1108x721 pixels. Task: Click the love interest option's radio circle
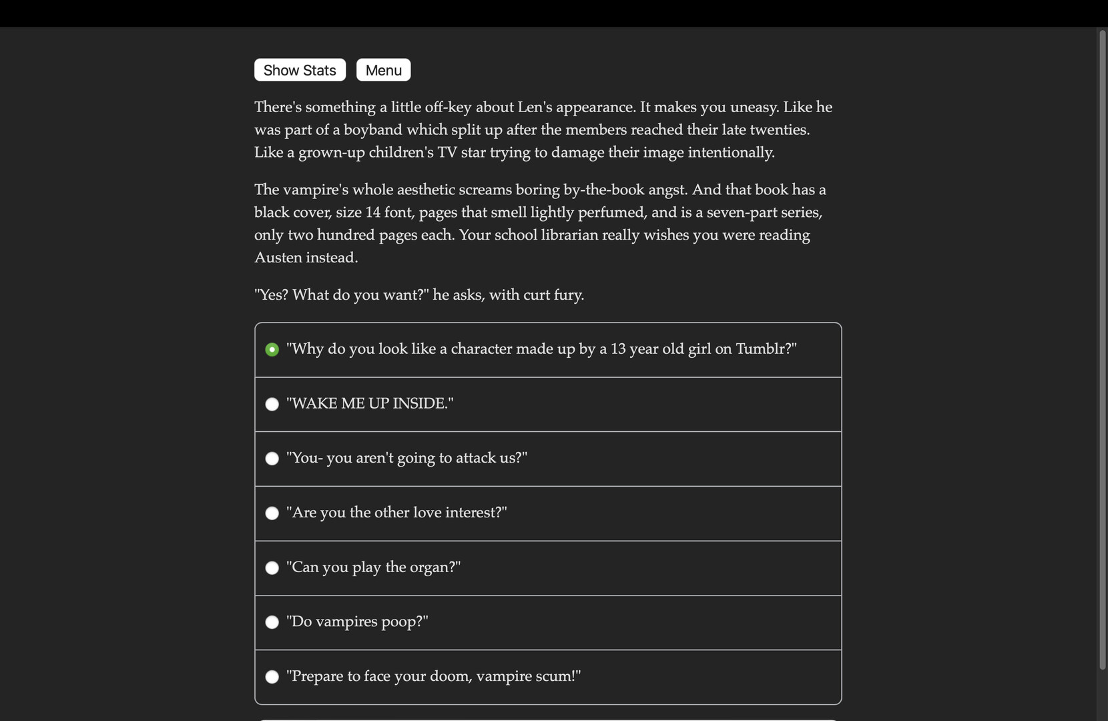272,513
